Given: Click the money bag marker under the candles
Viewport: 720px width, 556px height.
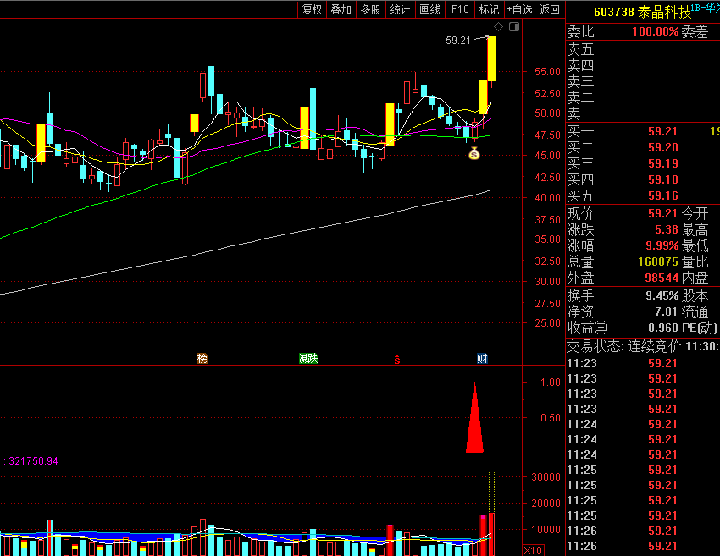Looking at the screenshot, I should pyautogui.click(x=474, y=154).
